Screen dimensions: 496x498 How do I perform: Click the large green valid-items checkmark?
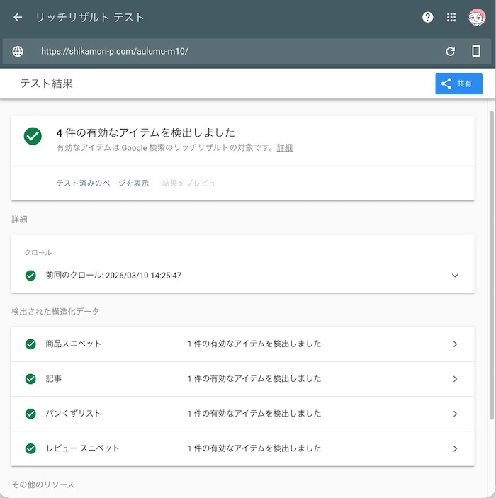pos(33,136)
